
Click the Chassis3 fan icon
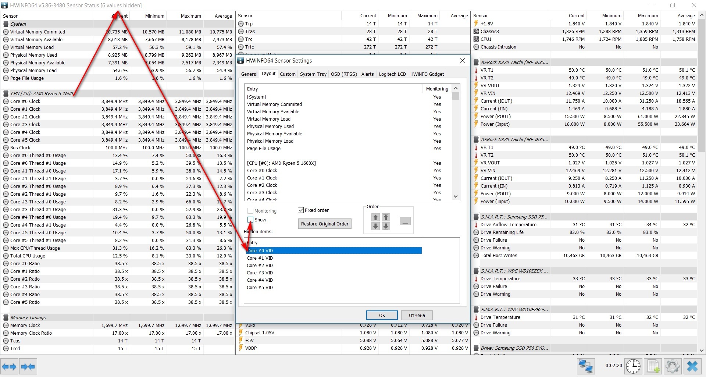[476, 31]
